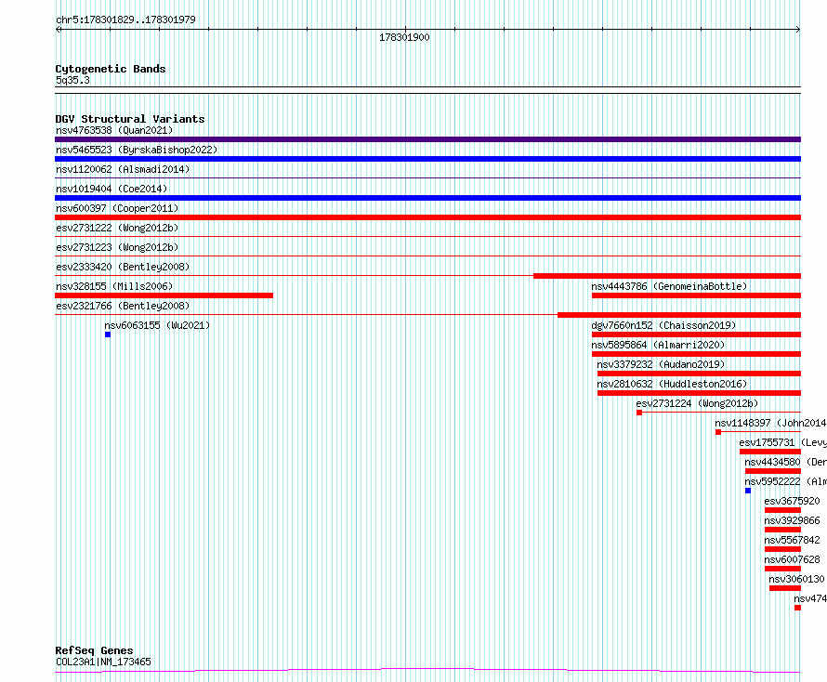Click the nsv4763538 (Quan2021) variant label
The width and height of the screenshot is (827, 682).
coord(114,130)
